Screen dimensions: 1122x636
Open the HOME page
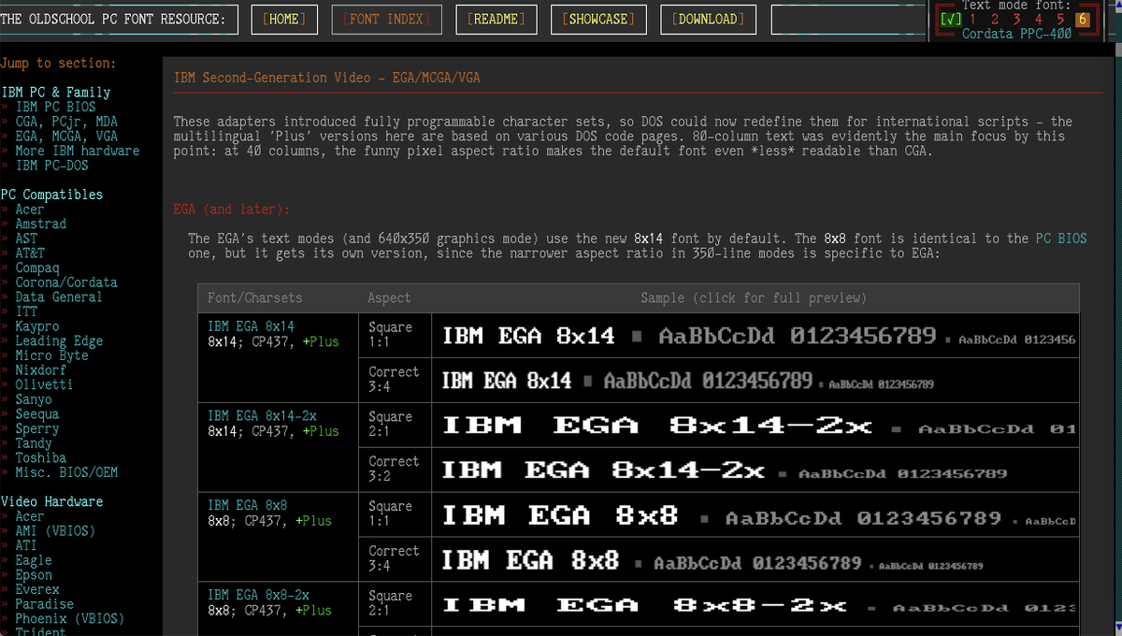284,19
